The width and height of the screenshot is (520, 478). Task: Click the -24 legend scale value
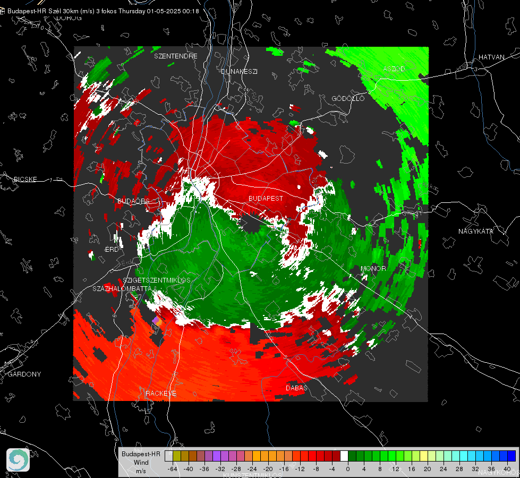[x=252, y=469]
